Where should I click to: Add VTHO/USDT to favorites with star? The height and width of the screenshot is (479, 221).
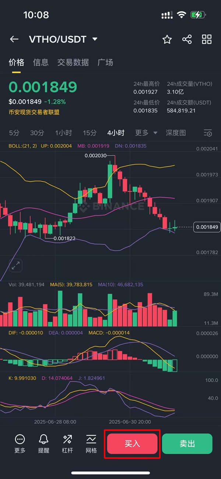click(167, 39)
